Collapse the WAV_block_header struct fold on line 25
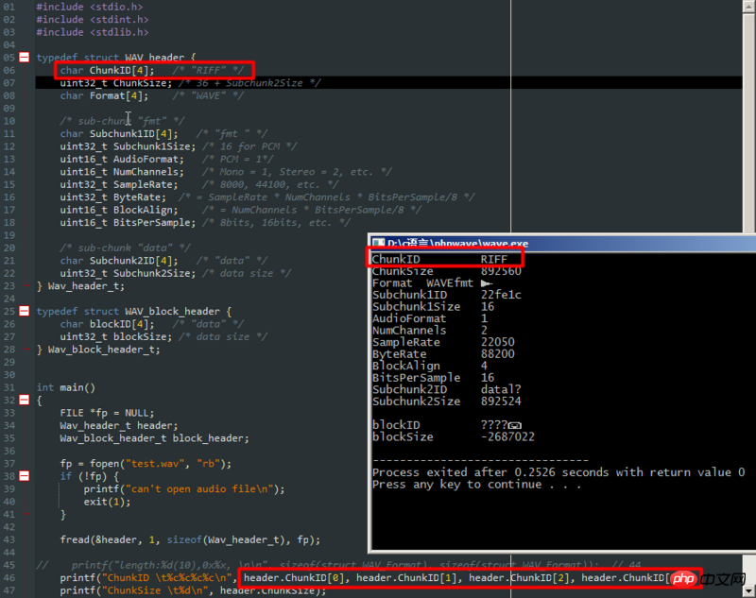 [x=25, y=311]
